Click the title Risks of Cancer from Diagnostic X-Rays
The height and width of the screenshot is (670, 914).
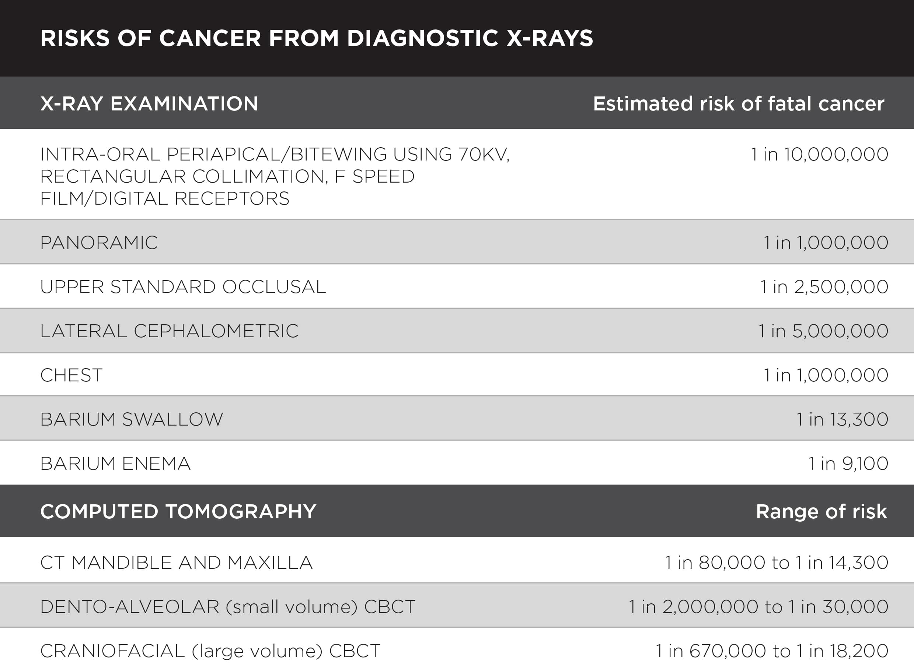coord(317,39)
